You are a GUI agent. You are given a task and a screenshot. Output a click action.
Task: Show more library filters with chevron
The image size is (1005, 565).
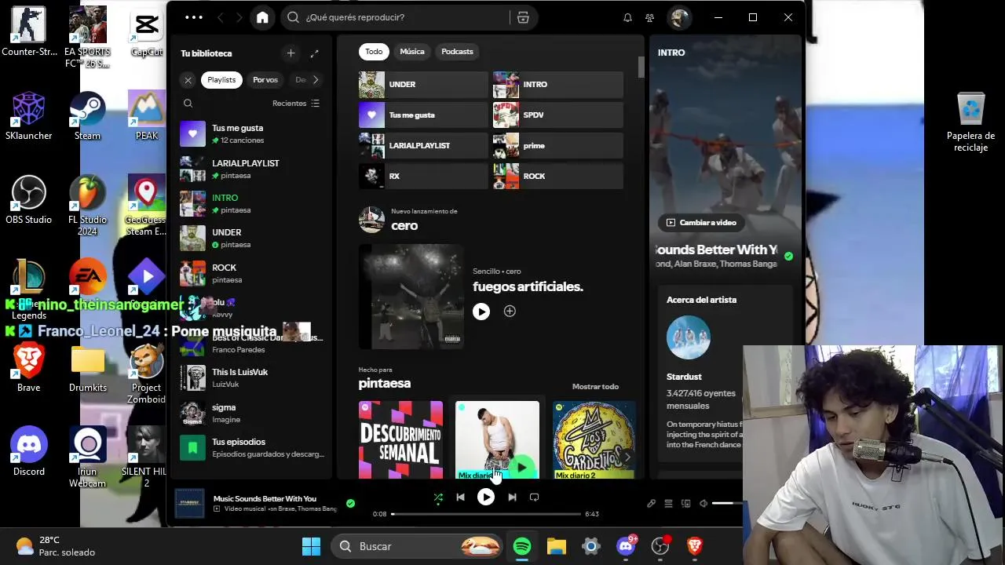(x=316, y=80)
